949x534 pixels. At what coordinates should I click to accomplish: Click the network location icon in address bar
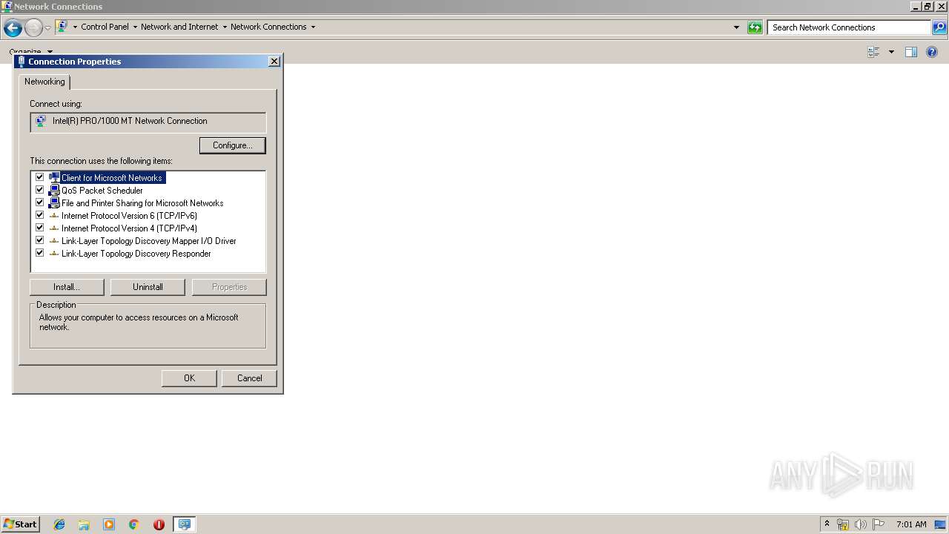tap(62, 27)
